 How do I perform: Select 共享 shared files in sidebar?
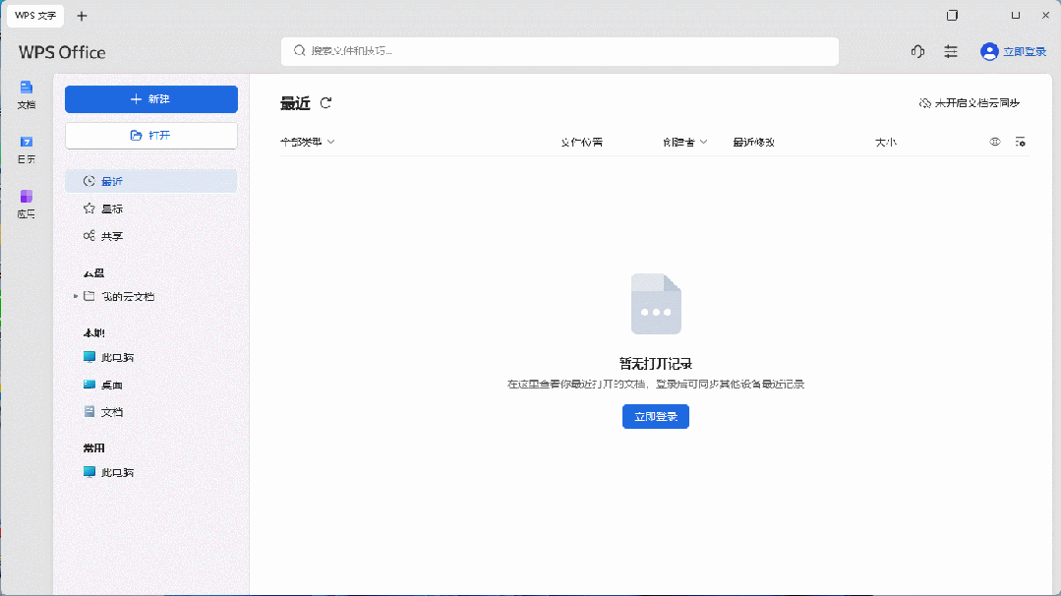point(150,236)
